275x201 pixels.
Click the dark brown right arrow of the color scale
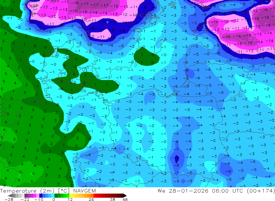click(125, 196)
